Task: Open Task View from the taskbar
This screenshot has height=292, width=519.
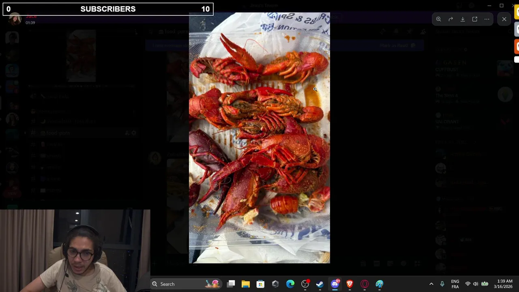Action: pos(231,284)
